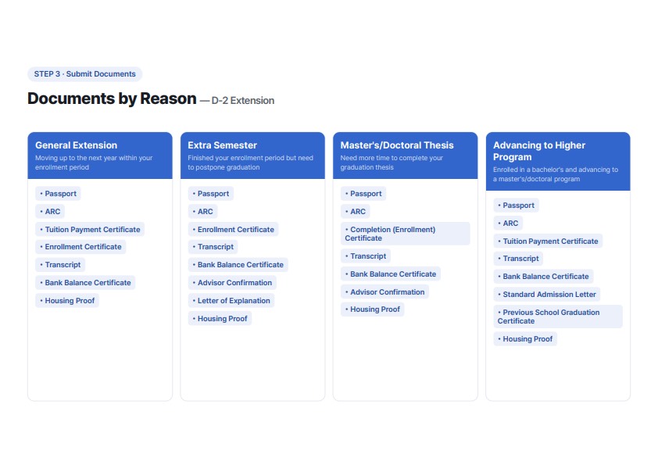Click Enrollment Certificate in General Extension list

pyautogui.click(x=80, y=247)
